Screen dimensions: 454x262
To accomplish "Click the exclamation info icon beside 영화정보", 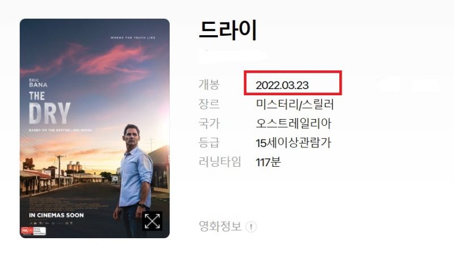I will click(251, 227).
